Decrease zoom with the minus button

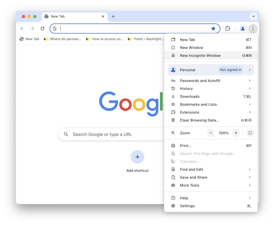[x=211, y=133]
